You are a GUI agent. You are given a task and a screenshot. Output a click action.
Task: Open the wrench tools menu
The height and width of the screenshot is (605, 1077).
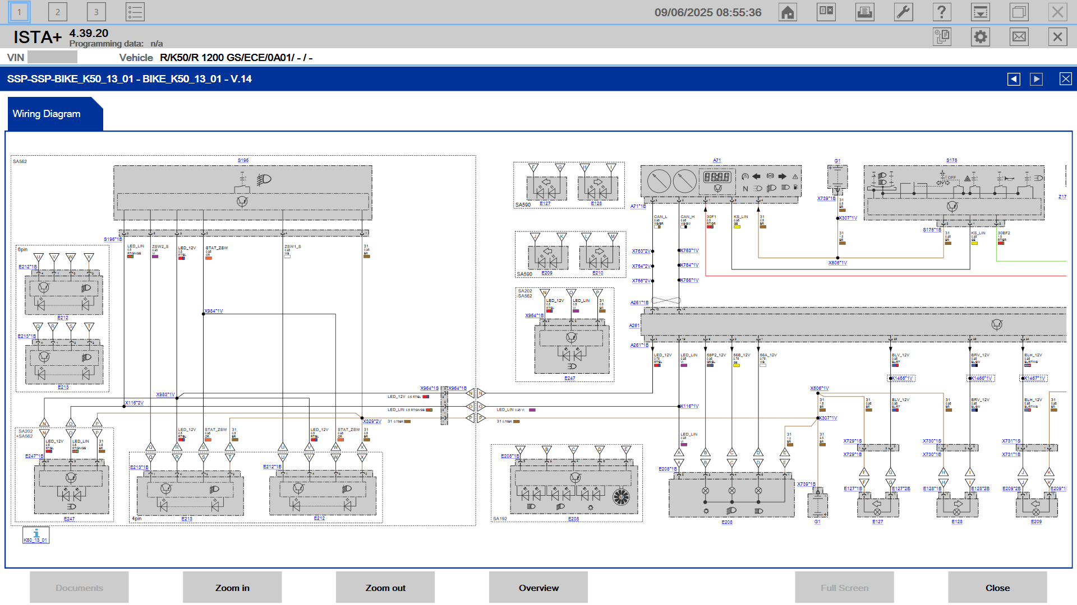pos(903,12)
